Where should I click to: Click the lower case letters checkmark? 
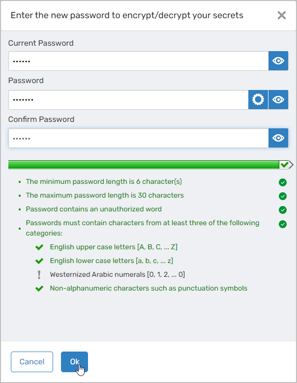point(40,261)
